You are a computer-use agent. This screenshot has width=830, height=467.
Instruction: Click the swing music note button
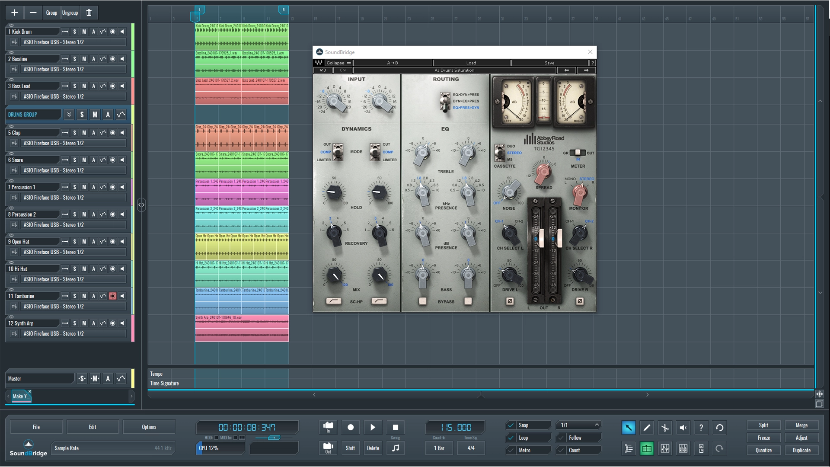click(396, 448)
